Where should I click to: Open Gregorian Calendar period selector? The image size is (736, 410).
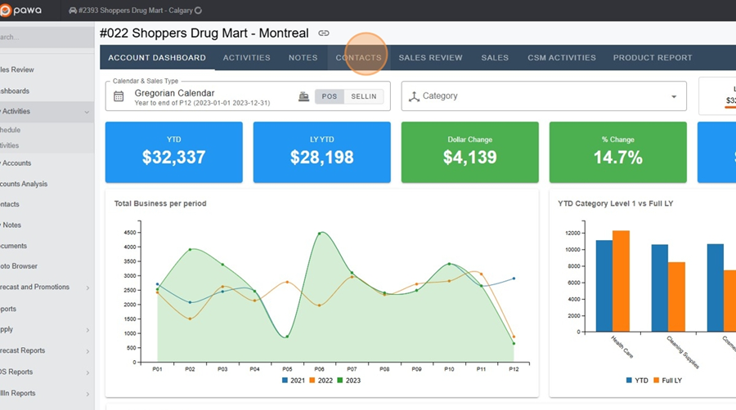(x=202, y=96)
